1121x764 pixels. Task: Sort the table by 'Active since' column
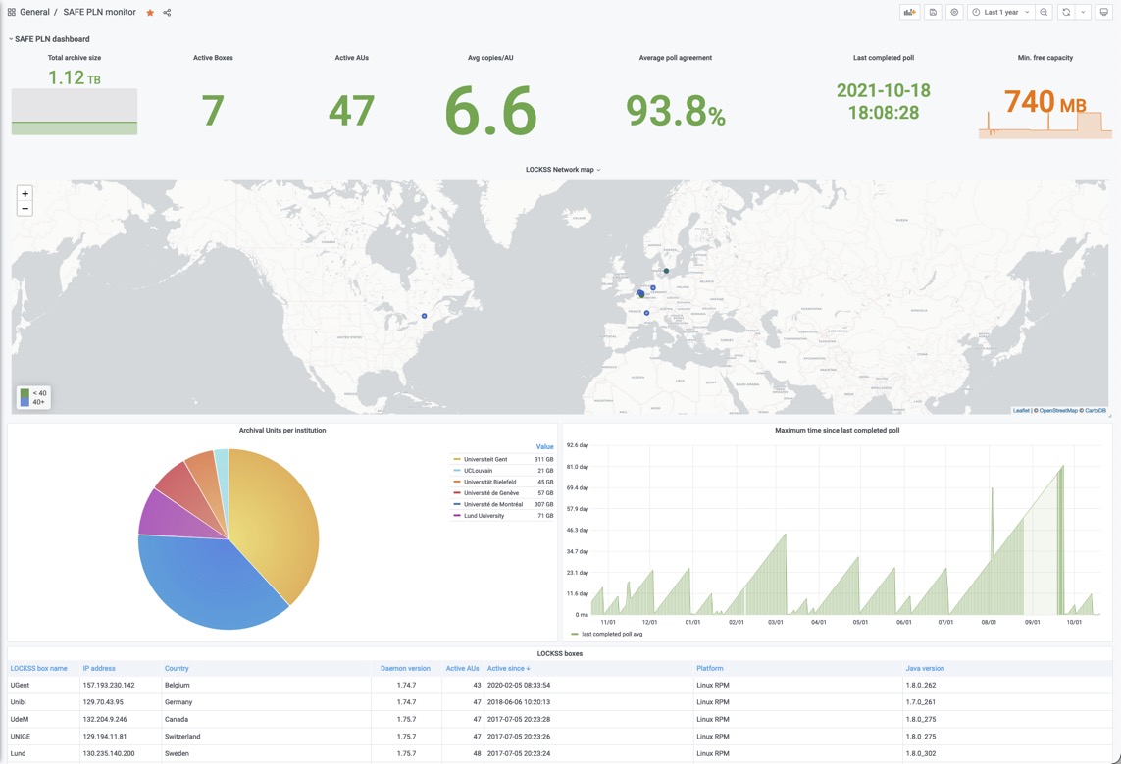point(509,668)
